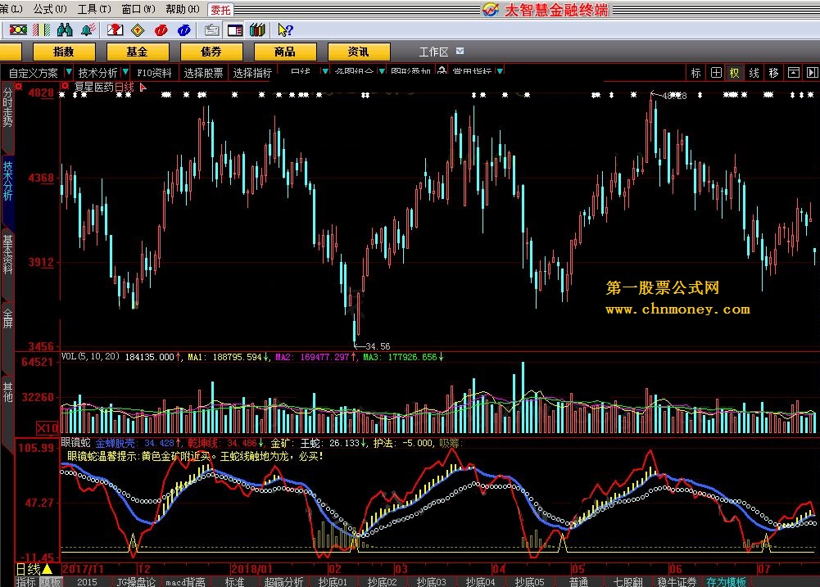Click the 委托 trading tab
820x587 pixels.
click(x=220, y=10)
